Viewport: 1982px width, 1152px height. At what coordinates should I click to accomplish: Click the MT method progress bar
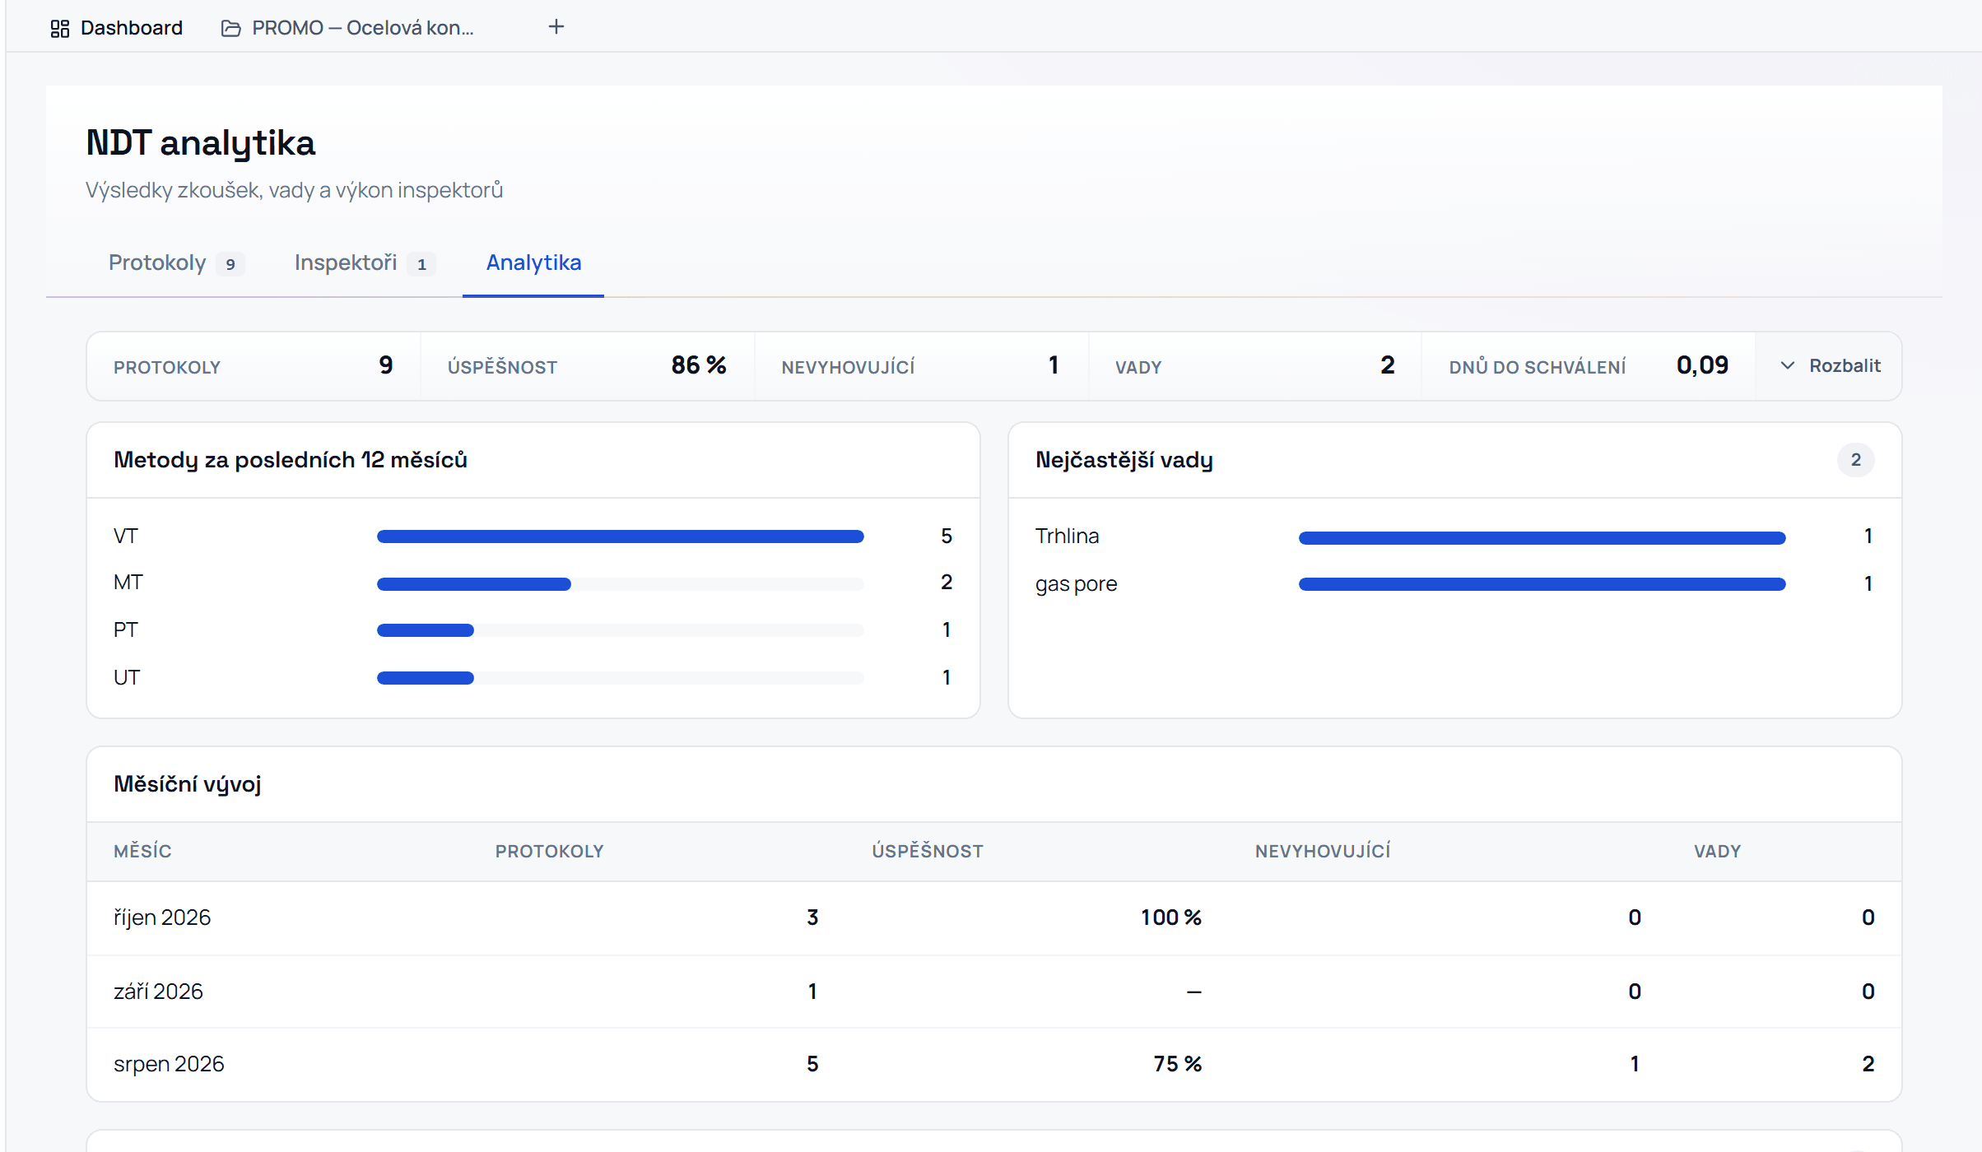[x=621, y=584]
